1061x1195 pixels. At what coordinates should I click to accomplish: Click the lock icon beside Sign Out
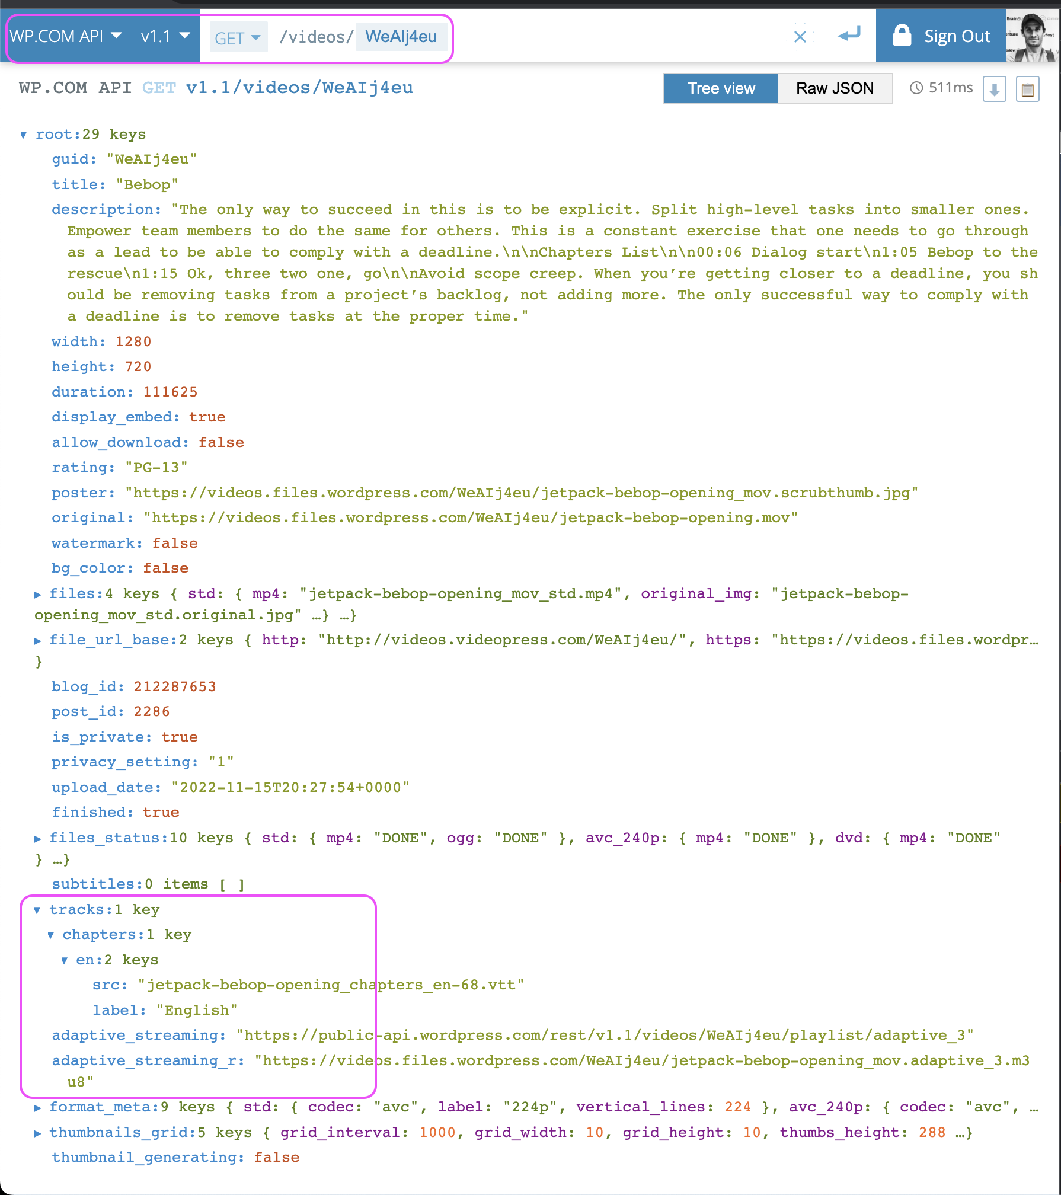click(902, 36)
